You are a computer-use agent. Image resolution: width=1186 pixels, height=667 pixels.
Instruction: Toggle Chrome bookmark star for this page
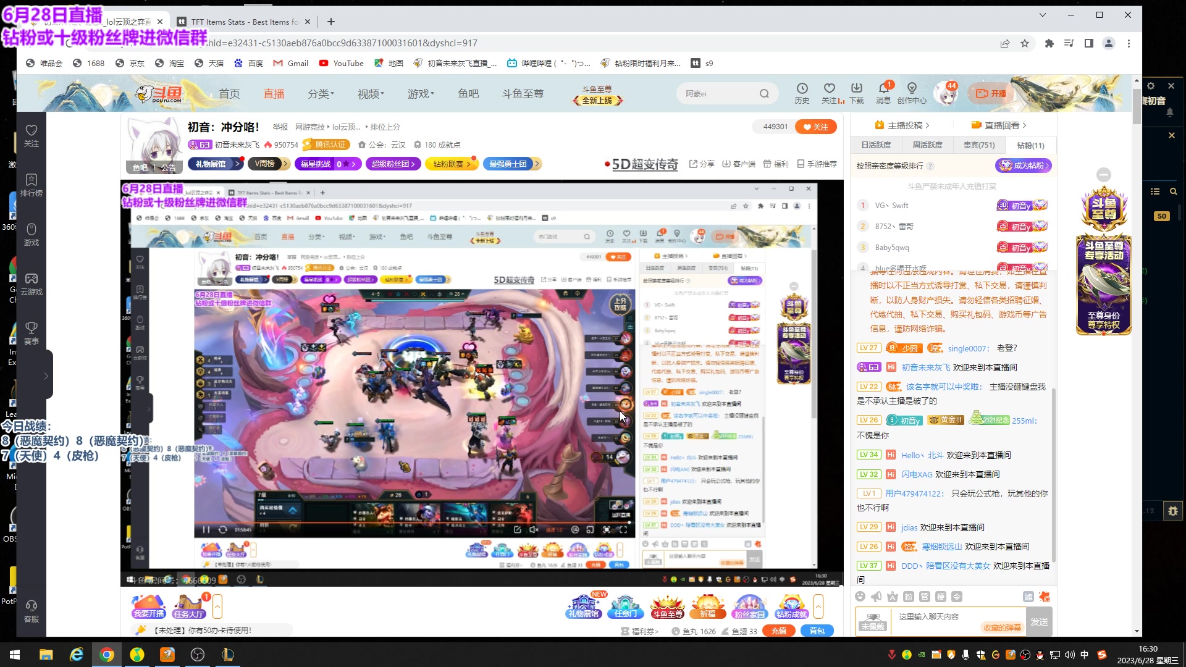pos(1025,43)
